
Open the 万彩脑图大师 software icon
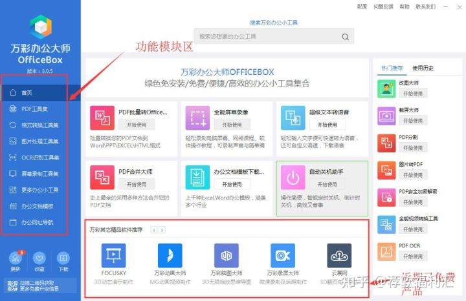tap(227, 255)
